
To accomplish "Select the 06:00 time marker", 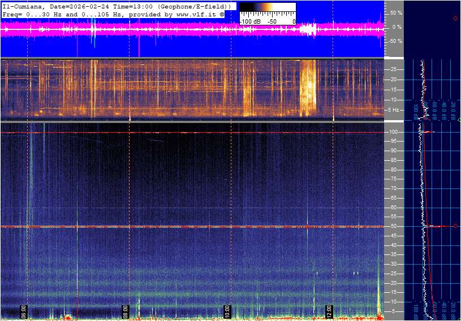I will point(24,311).
